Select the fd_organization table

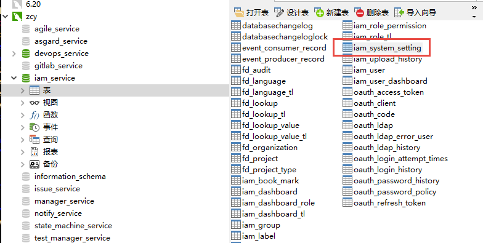264,148
